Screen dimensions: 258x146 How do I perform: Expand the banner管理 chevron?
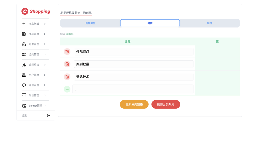click(45, 106)
